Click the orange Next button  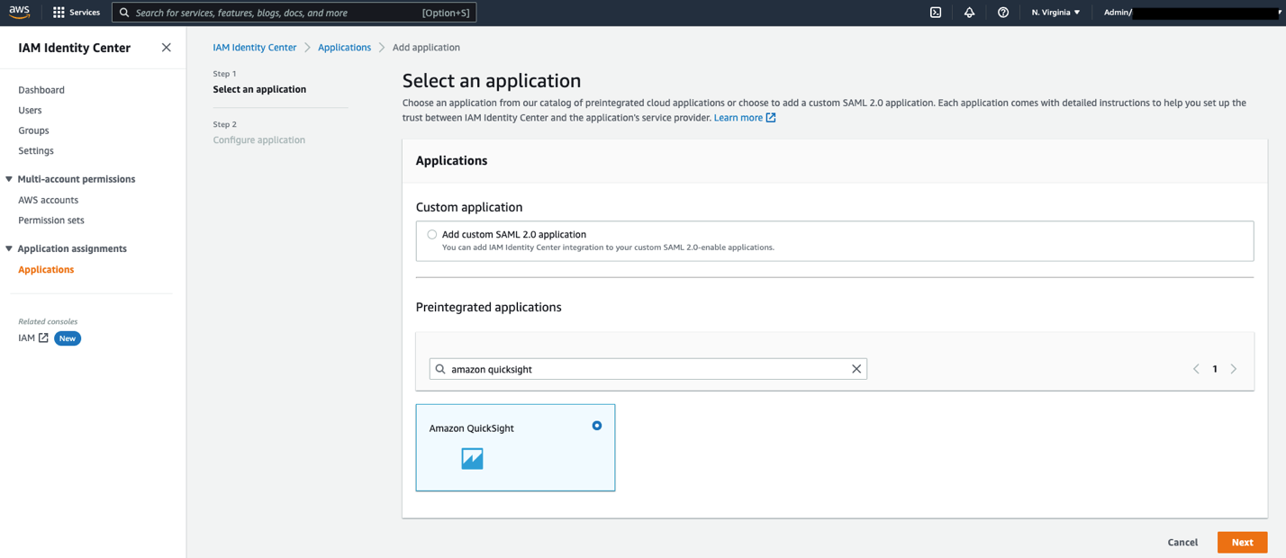click(x=1242, y=542)
